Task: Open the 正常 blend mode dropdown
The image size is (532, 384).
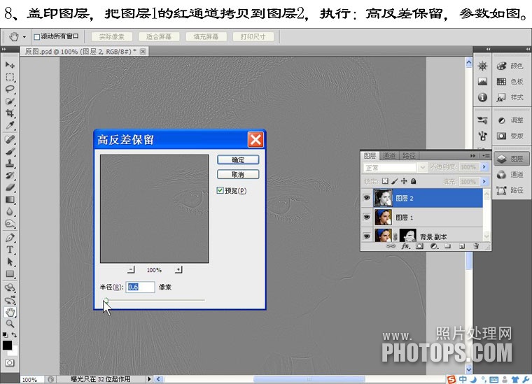Action: (x=422, y=167)
